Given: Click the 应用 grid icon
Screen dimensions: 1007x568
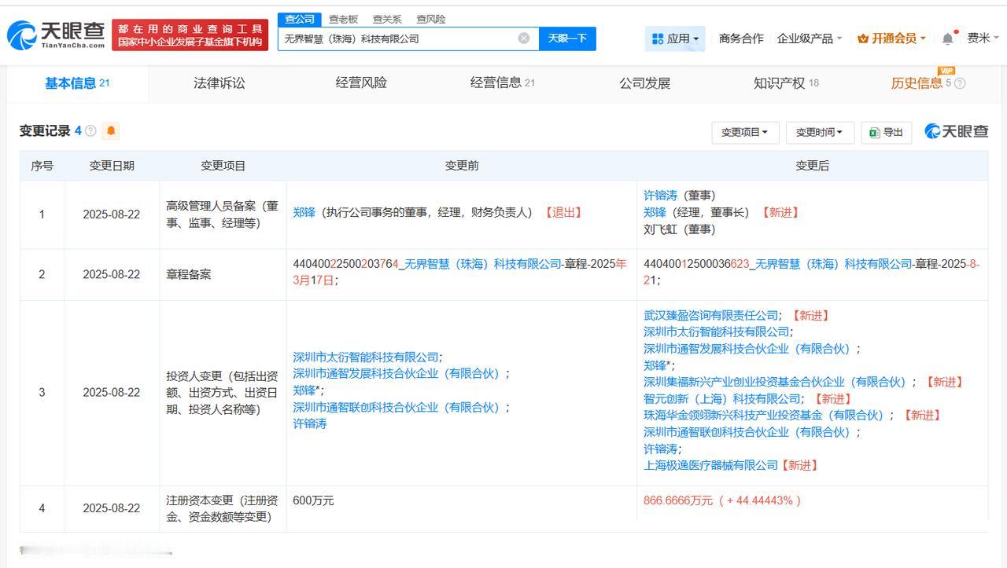Looking at the screenshot, I should [658, 38].
